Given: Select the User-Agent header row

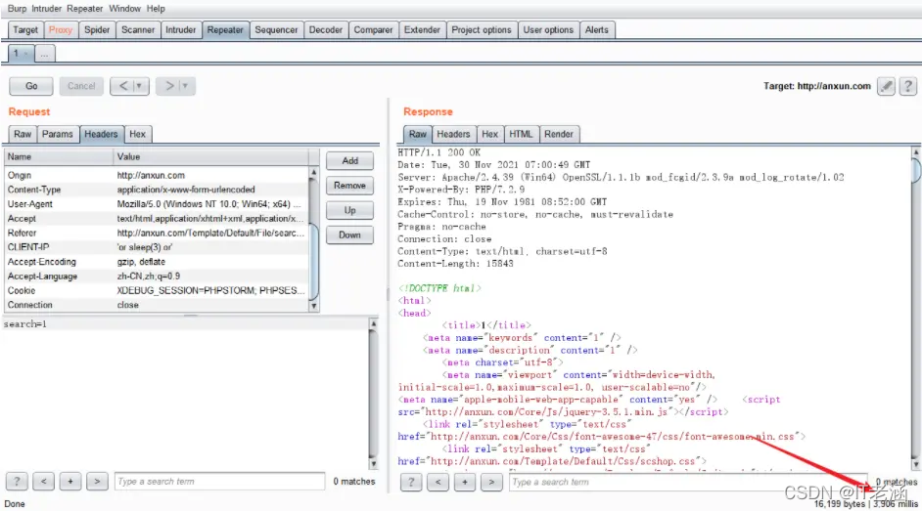Looking at the screenshot, I should tap(157, 204).
